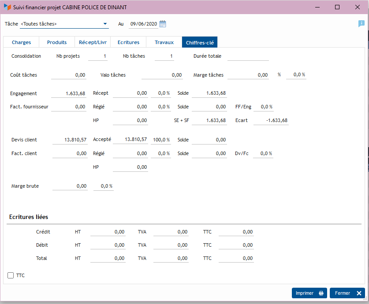
Task: Open the Produits tab
Action: 57,42
